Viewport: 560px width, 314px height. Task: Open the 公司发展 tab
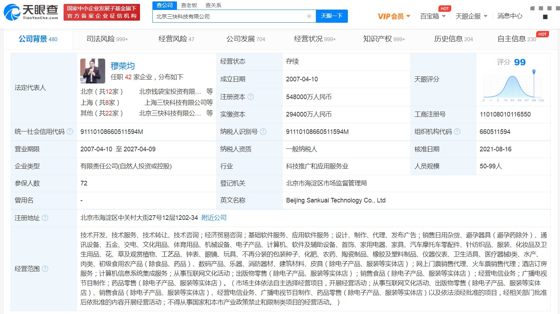coord(246,39)
